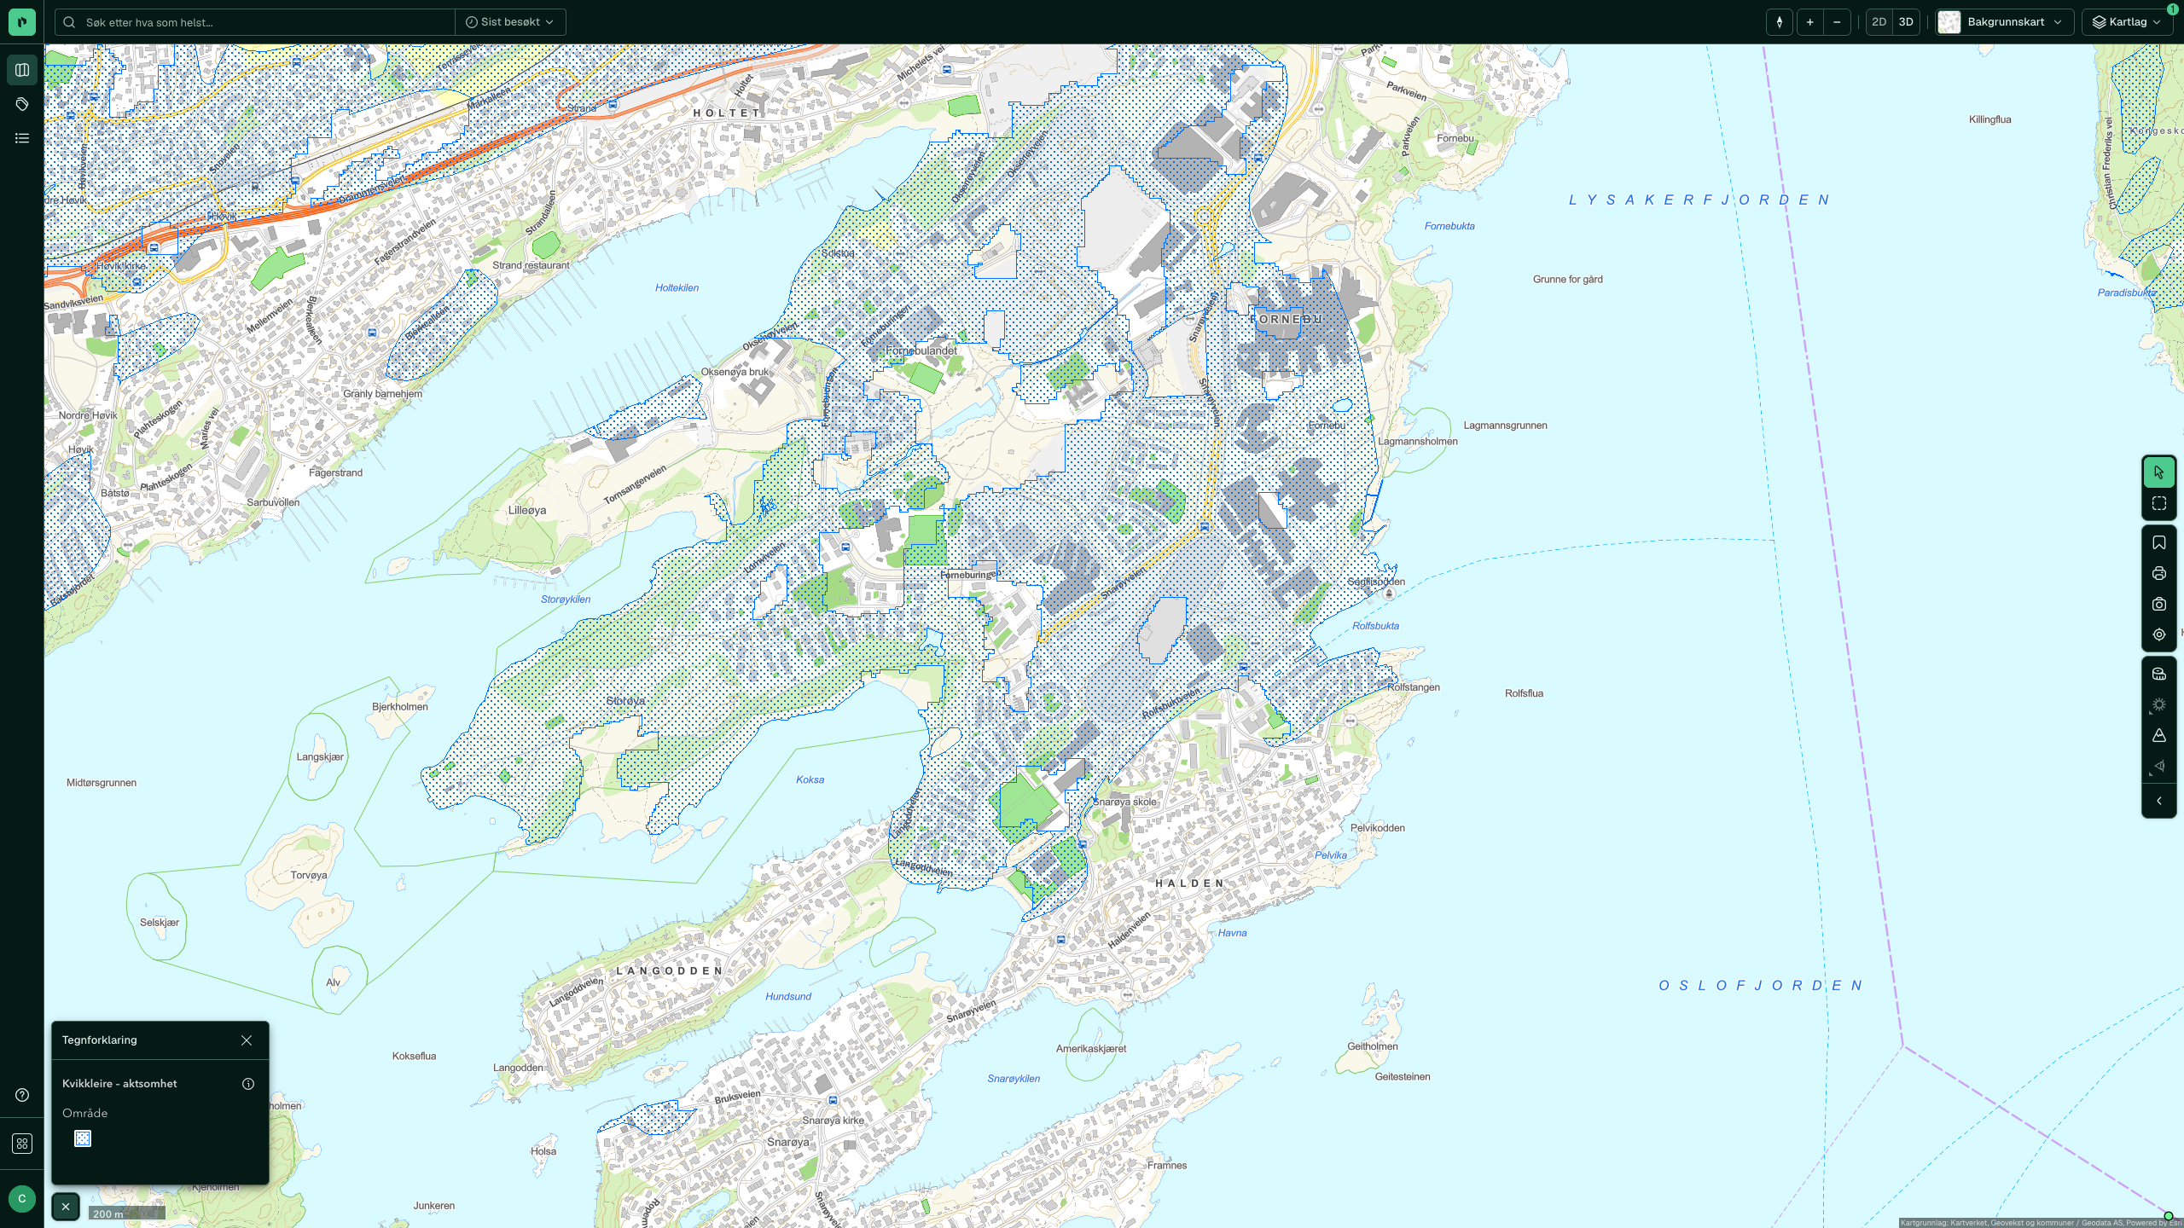Zoom in with the plus button
2184x1228 pixels.
1809,22
